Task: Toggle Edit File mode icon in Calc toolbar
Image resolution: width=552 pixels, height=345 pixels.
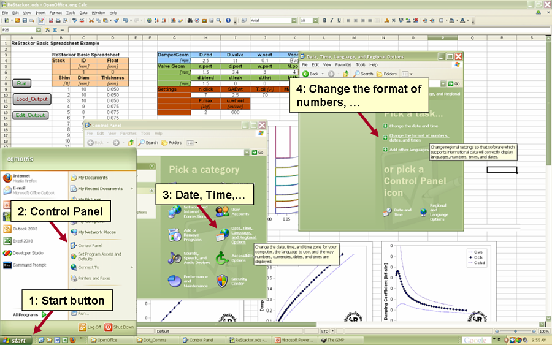Action: pos(41,20)
